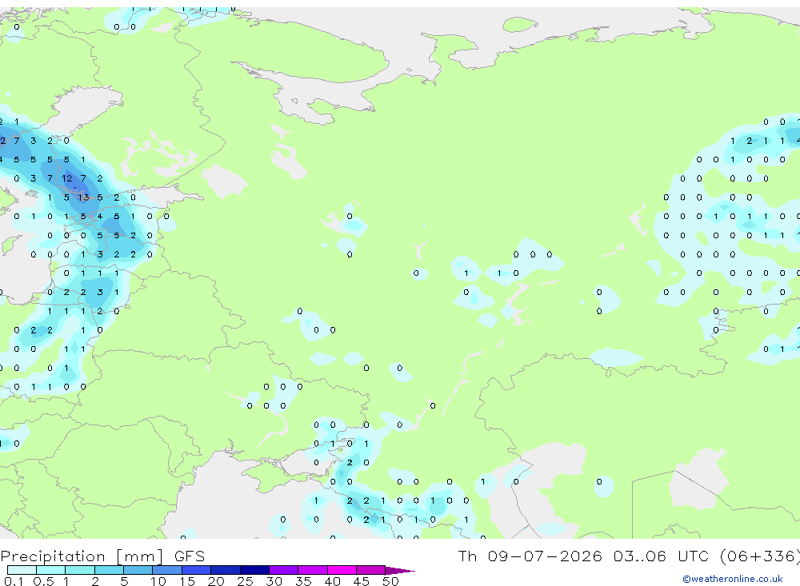The height and width of the screenshot is (586, 800).
Task: Select the '0.1' legend scale label
Action: (x=14, y=581)
